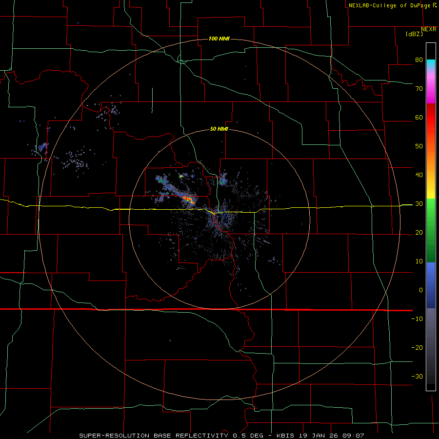The width and height of the screenshot is (439, 439).
Task: Click the 20 value on the dBZ scale
Action: [x=419, y=233]
